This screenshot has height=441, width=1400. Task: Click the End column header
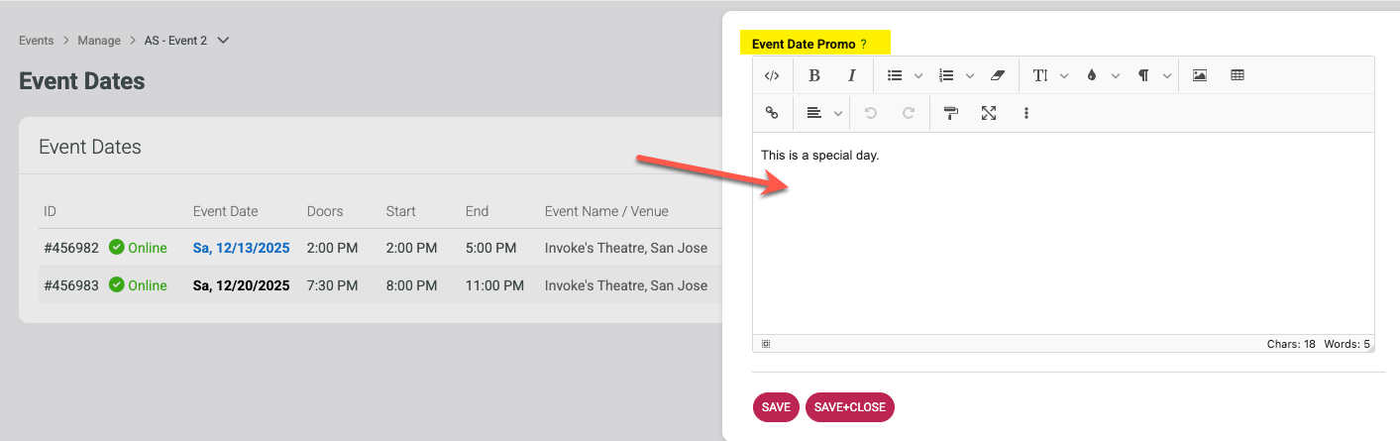(x=477, y=211)
